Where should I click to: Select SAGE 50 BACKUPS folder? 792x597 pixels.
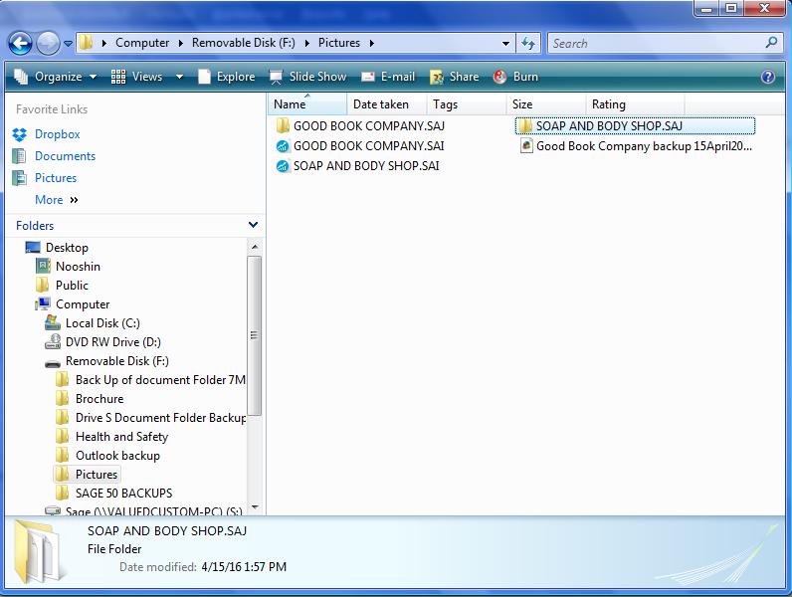pos(123,493)
